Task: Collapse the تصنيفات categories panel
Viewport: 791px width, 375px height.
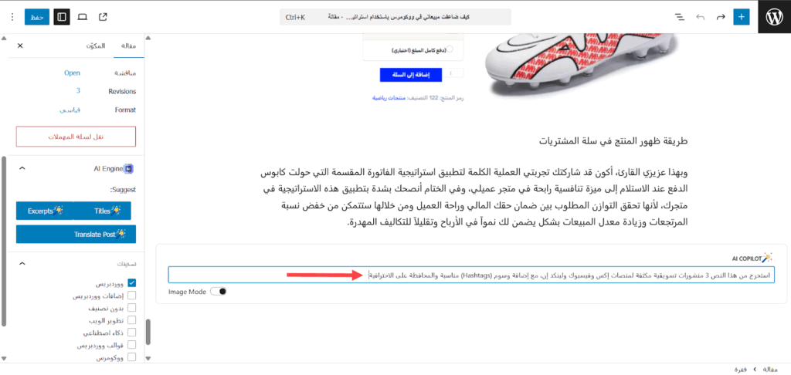Action: click(21, 262)
